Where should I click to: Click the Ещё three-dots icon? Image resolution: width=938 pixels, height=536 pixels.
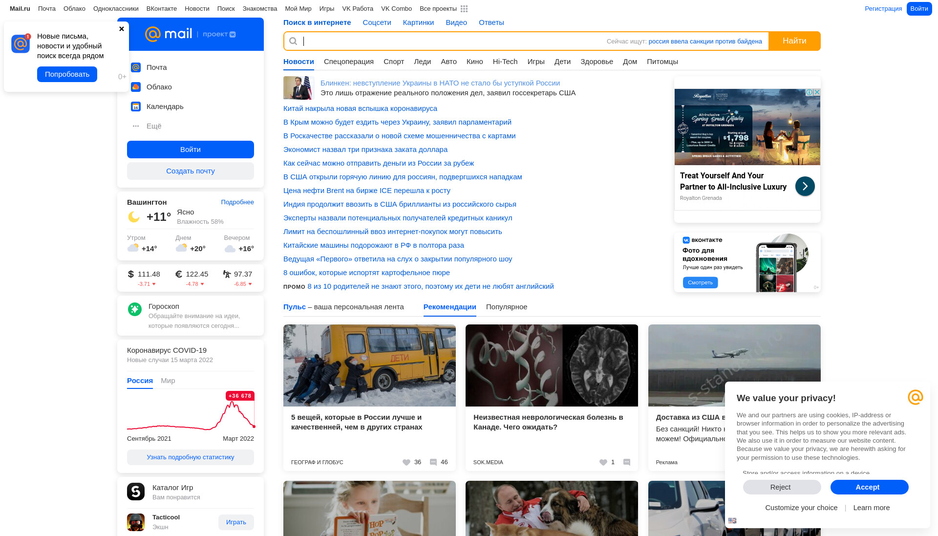[136, 126]
